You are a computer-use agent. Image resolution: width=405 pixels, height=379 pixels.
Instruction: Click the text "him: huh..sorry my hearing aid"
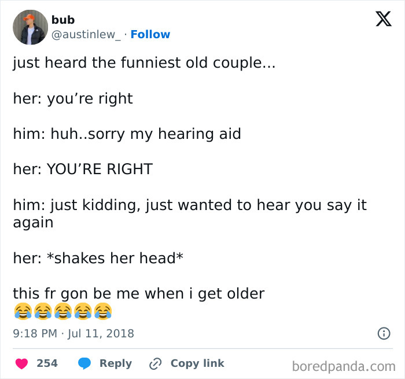point(127,134)
